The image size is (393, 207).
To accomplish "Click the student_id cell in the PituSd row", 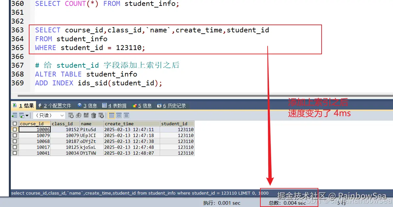I will [177, 129].
